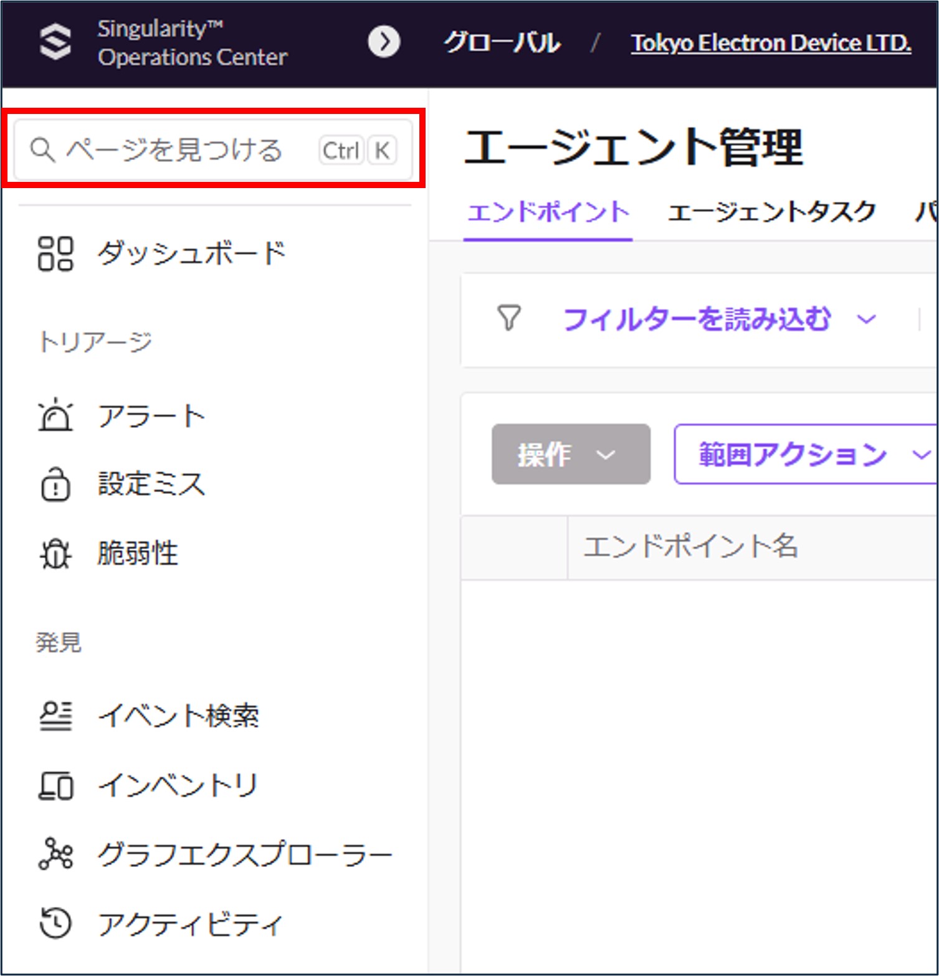Image resolution: width=939 pixels, height=976 pixels.
Task: Open the フィルターを読み込む dropdown
Action: point(719,319)
